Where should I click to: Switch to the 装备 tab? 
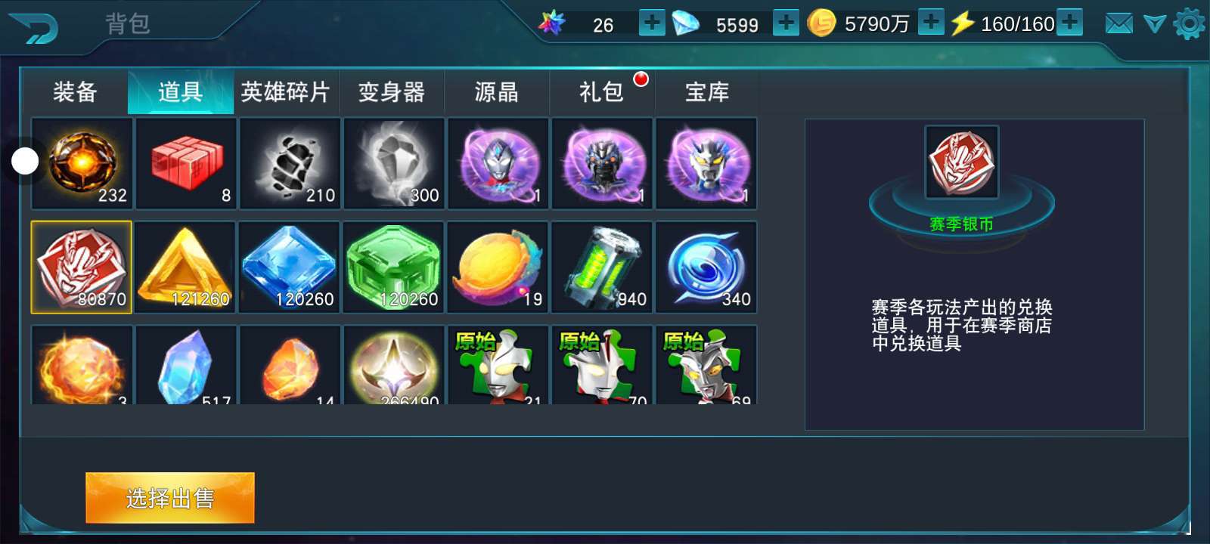point(75,92)
